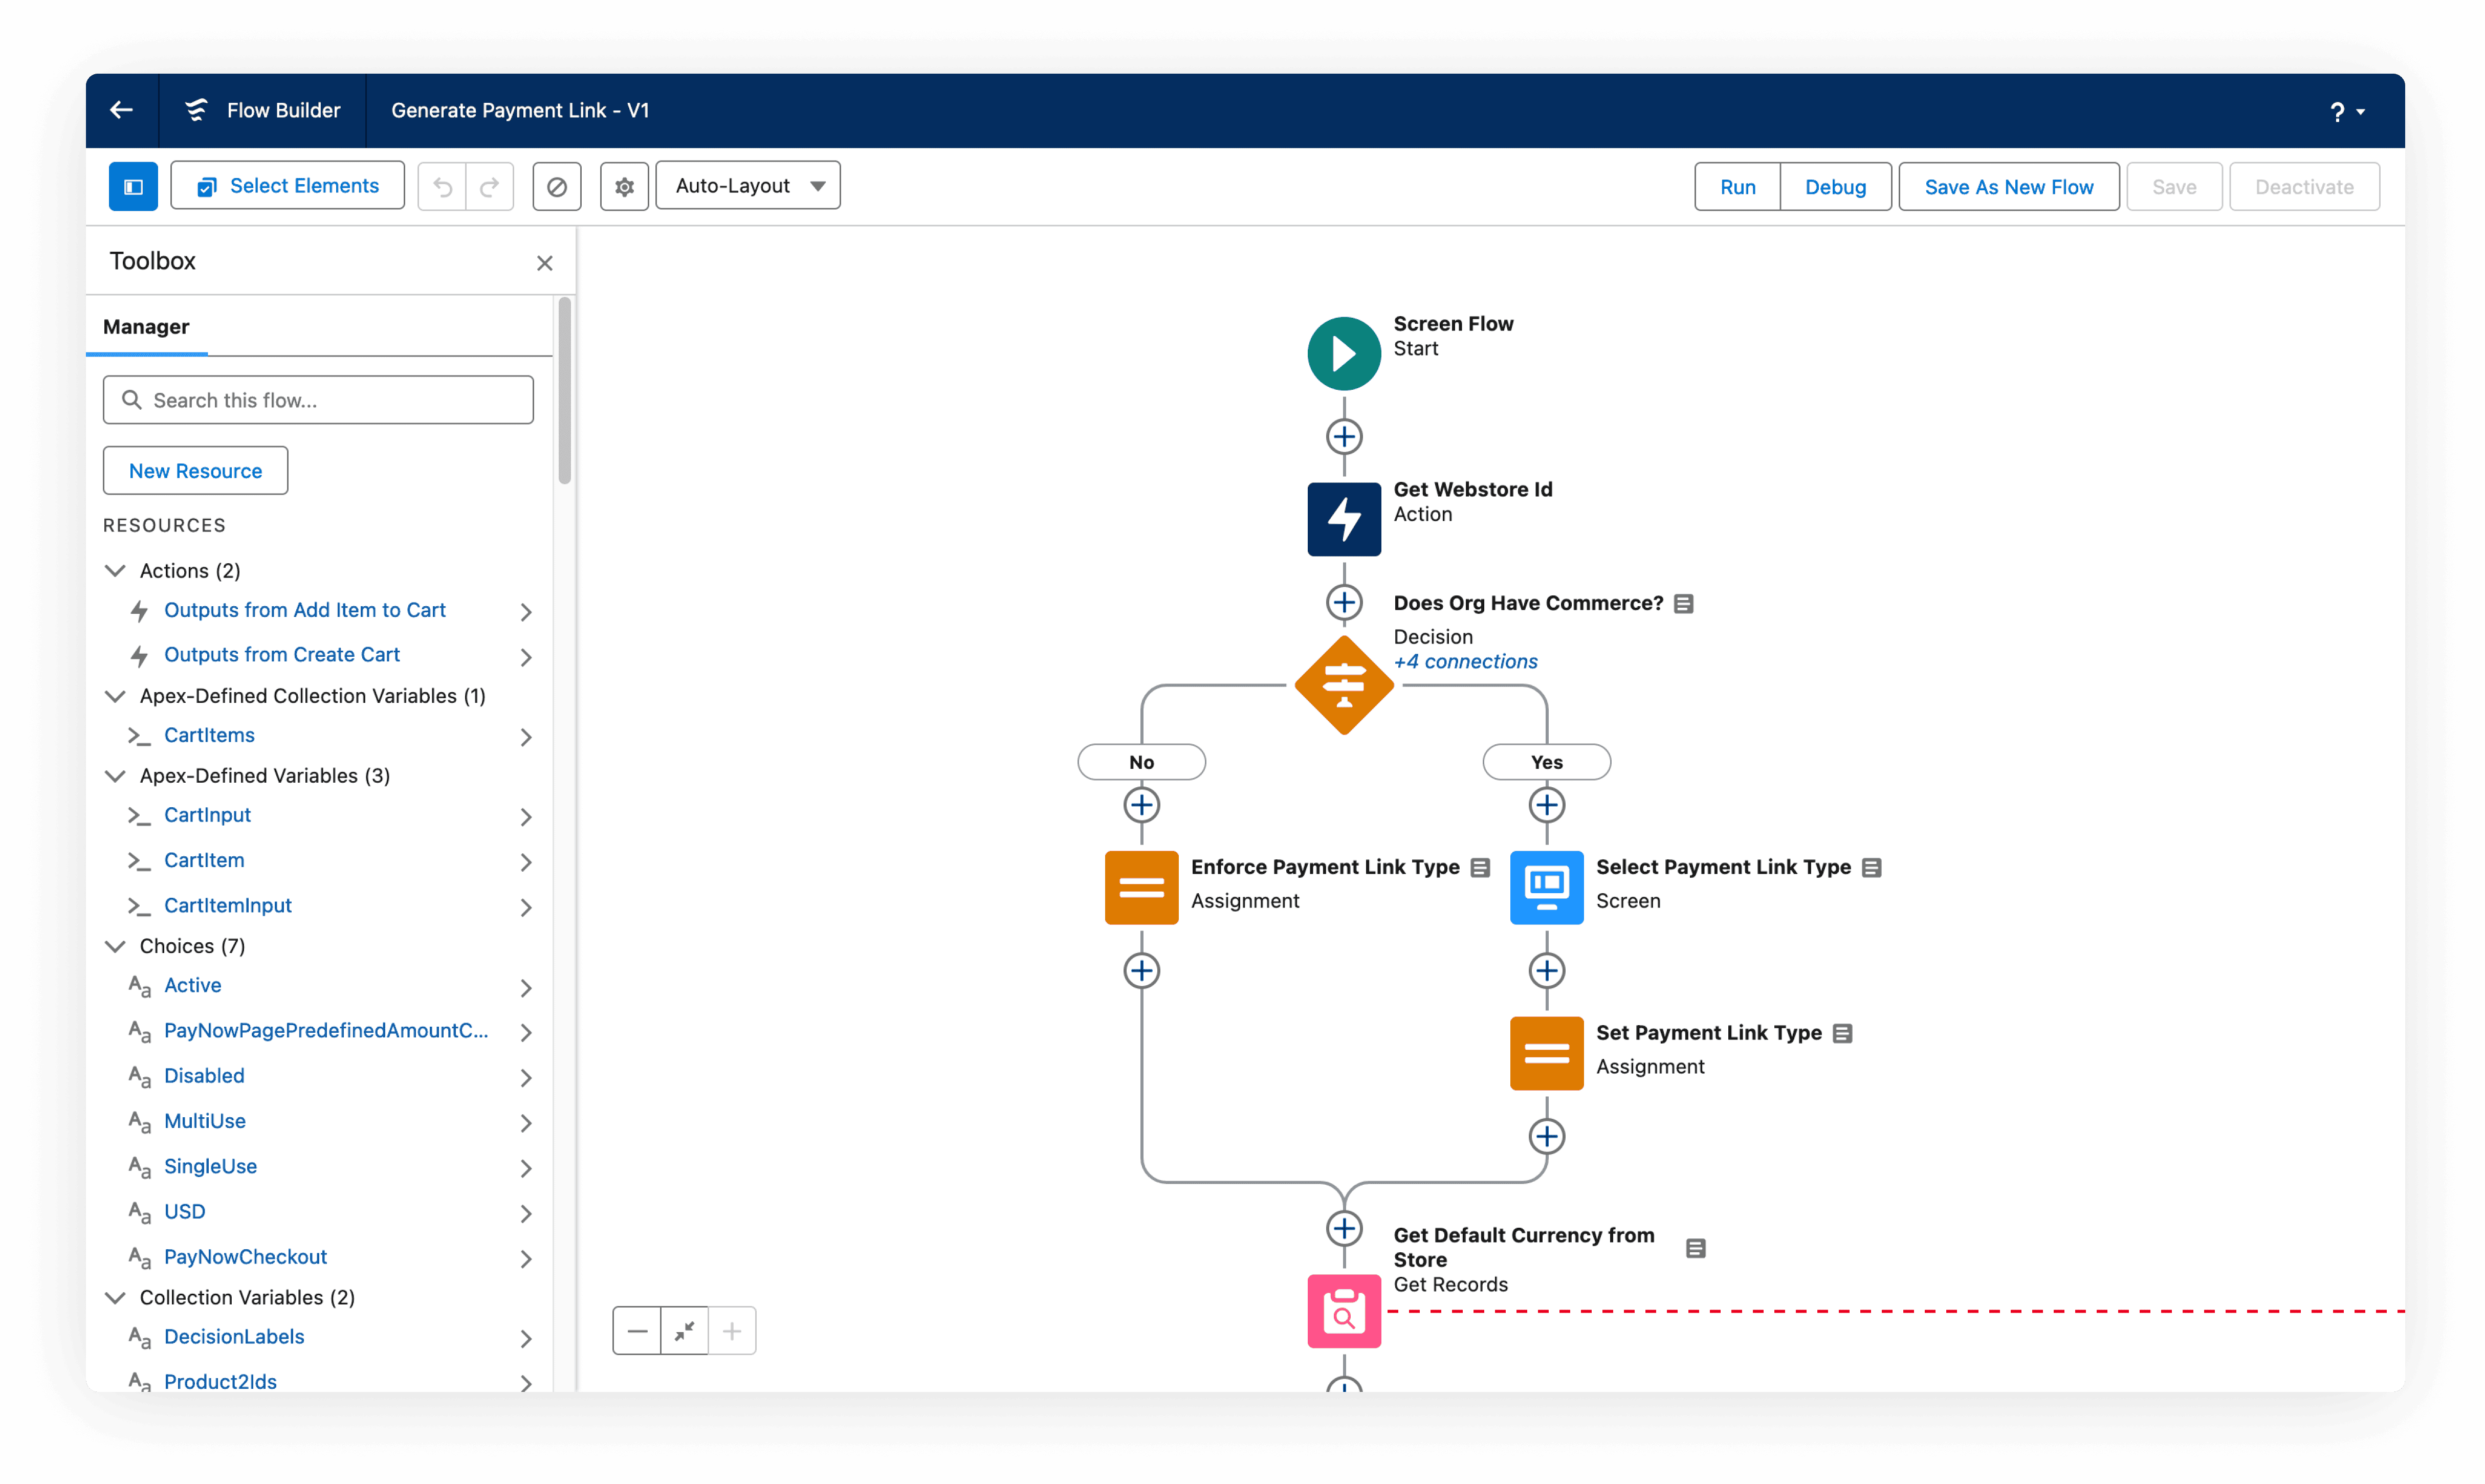Click the Enforce Payment Link Type assignment icon
Image resolution: width=2485 pixels, height=1484 pixels.
pos(1140,887)
